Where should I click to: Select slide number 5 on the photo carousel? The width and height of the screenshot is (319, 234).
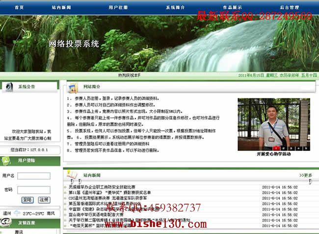tap(306, 148)
